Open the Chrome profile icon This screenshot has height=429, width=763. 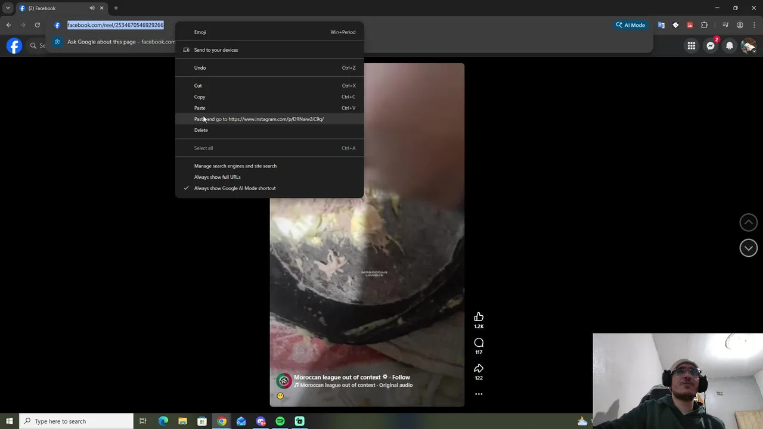[740, 25]
